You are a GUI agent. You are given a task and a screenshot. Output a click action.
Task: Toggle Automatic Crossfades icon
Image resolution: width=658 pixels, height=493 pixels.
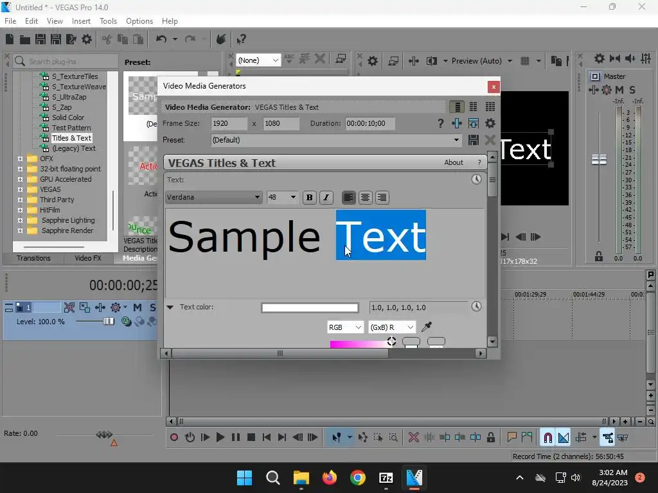pos(563,438)
